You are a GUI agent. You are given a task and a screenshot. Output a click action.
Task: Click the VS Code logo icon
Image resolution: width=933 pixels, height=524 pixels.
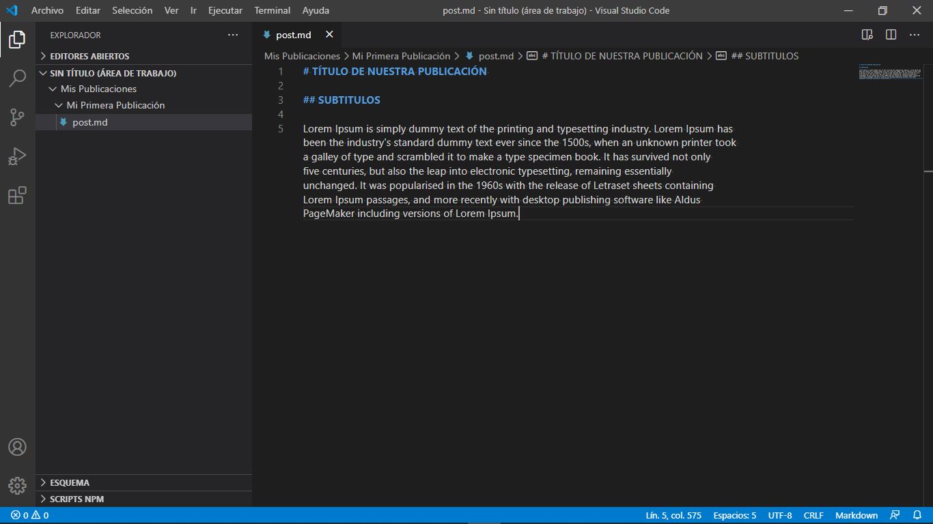click(12, 10)
